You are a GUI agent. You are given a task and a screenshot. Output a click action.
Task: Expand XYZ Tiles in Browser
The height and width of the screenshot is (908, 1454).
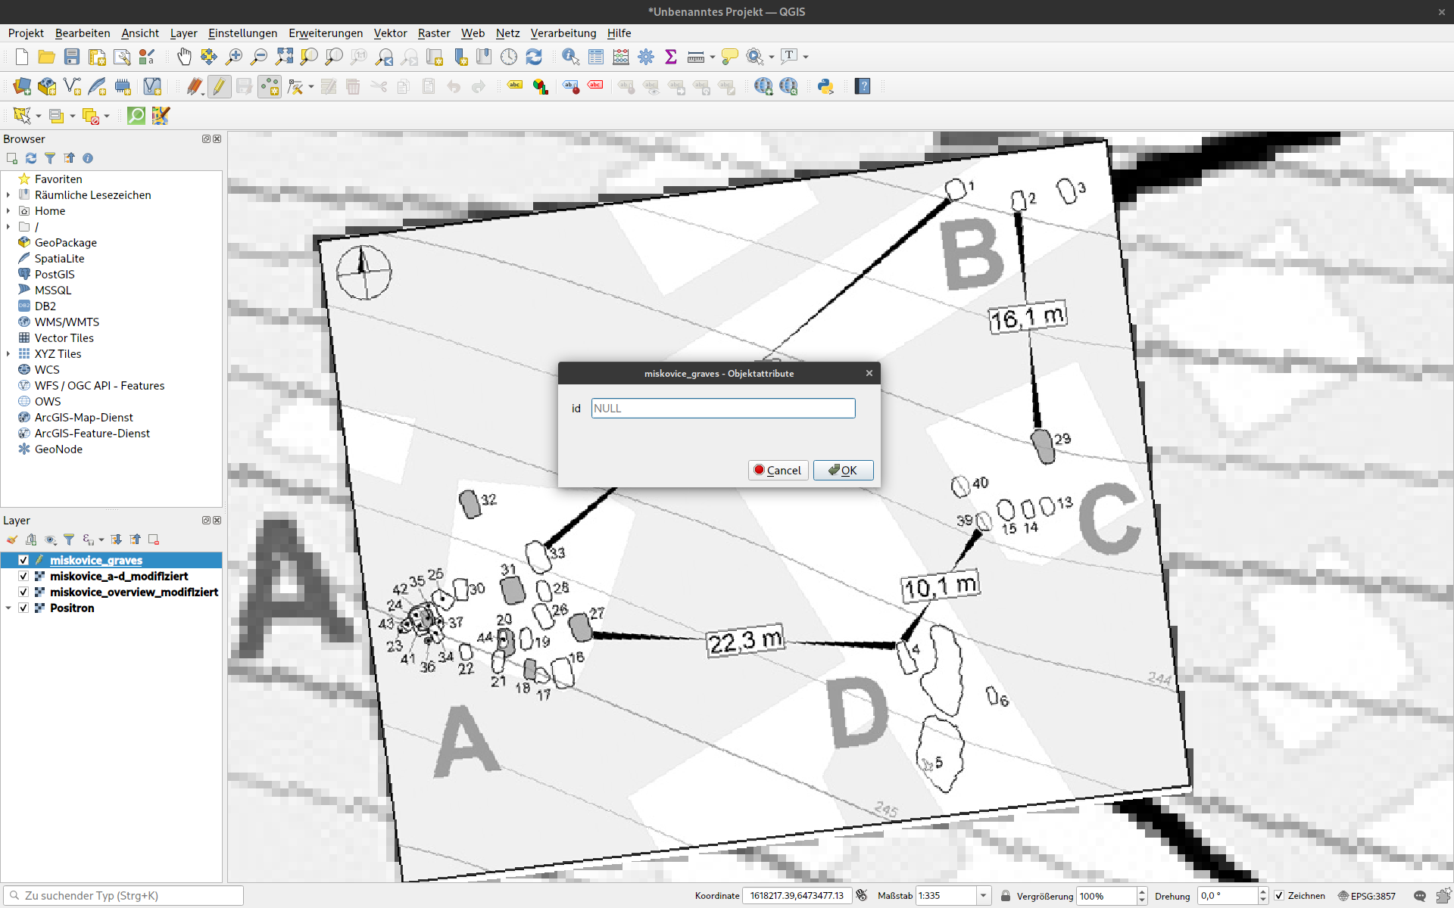coord(8,354)
